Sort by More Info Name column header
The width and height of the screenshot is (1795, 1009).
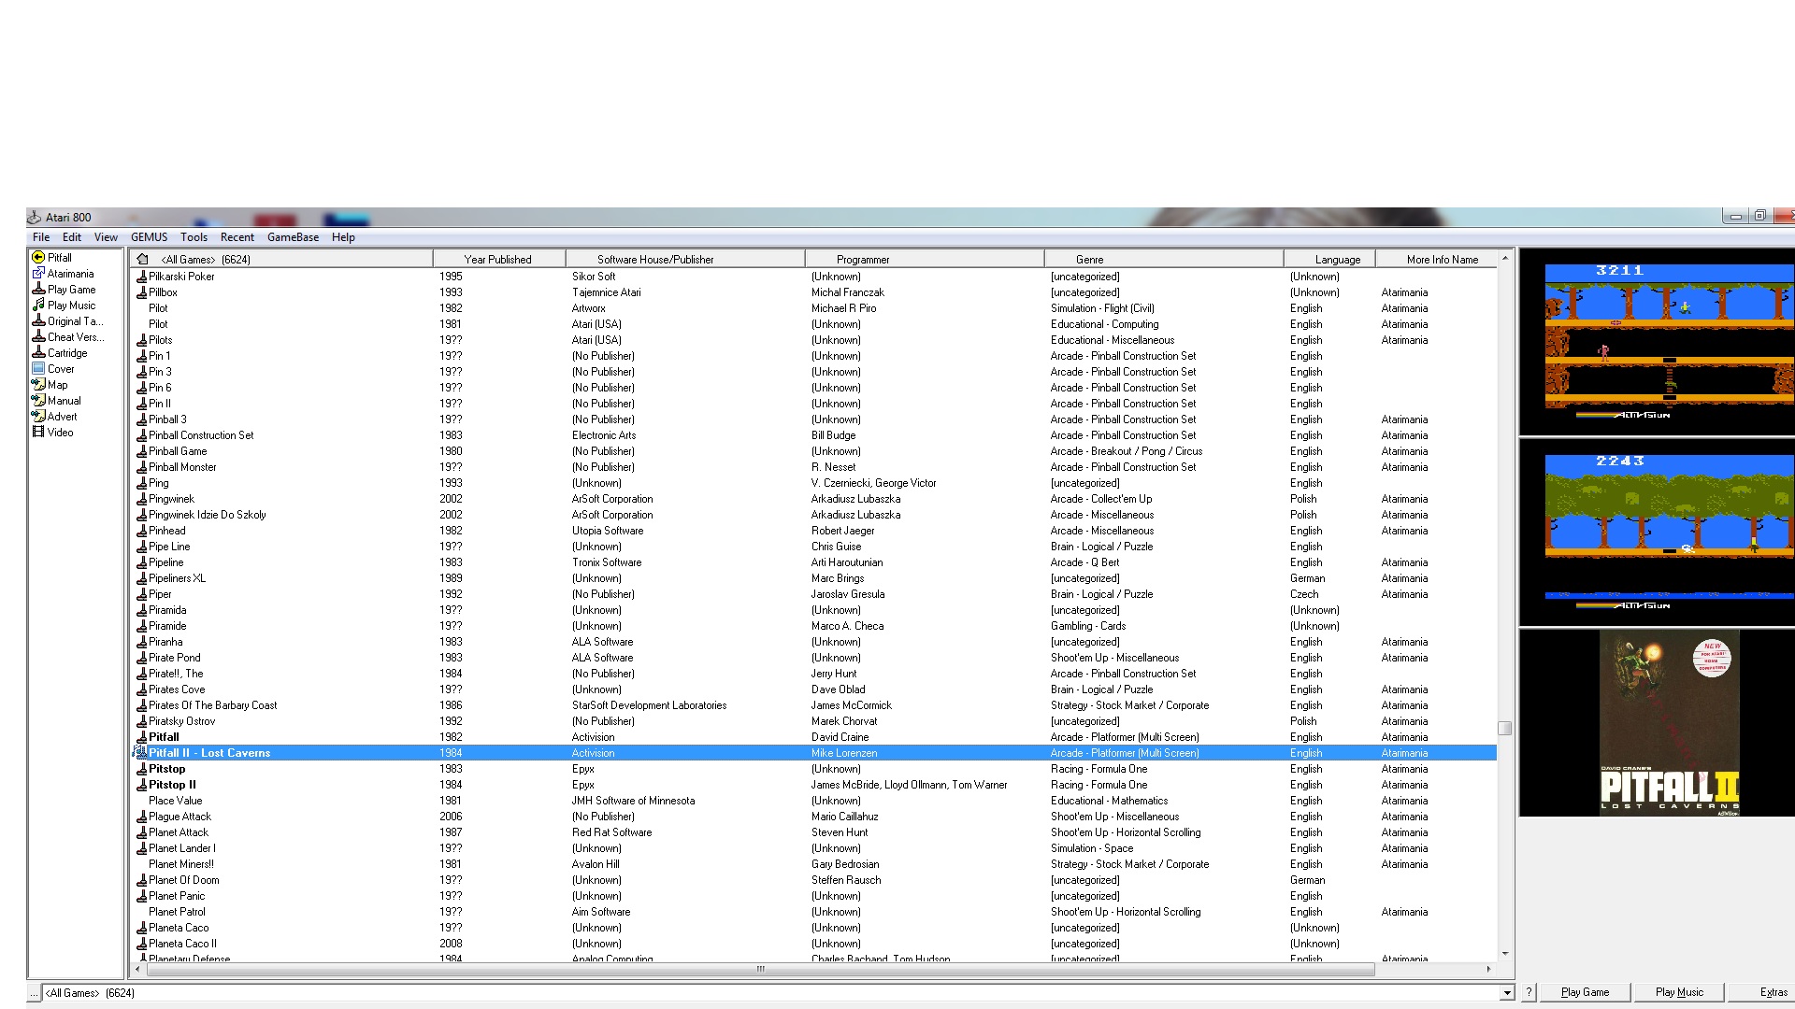point(1436,259)
